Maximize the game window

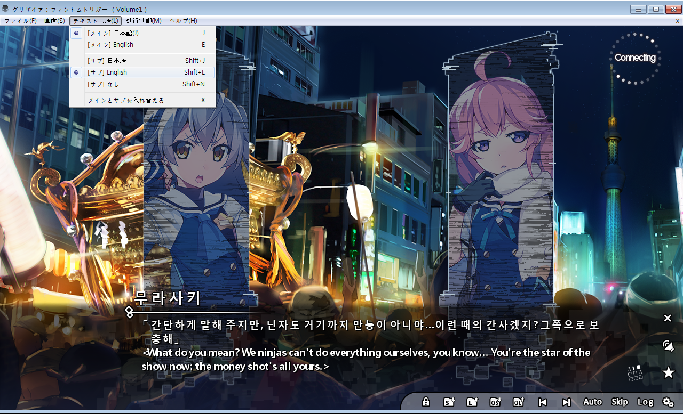(x=656, y=9)
